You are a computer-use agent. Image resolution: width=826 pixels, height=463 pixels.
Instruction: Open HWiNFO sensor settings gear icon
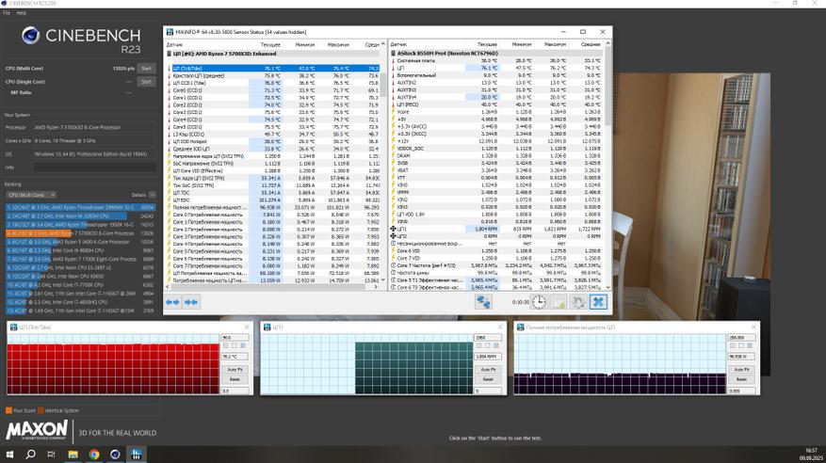coord(578,302)
